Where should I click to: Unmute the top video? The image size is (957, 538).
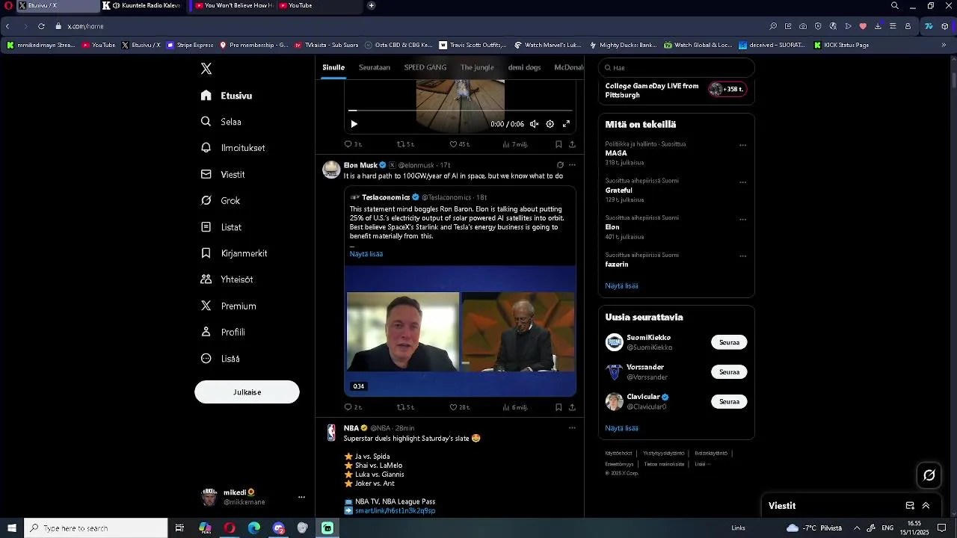tap(534, 124)
